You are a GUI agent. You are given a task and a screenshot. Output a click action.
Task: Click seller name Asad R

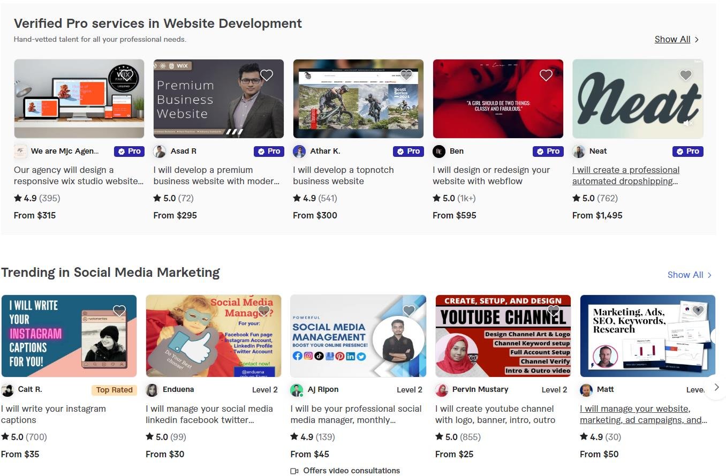tap(183, 151)
